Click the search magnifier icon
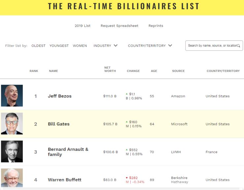The height and width of the screenshot is (190, 244). pos(238,46)
